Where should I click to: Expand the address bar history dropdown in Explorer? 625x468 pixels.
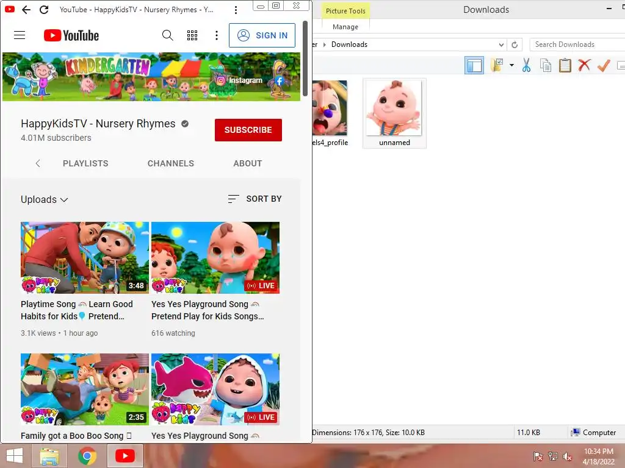coord(501,44)
